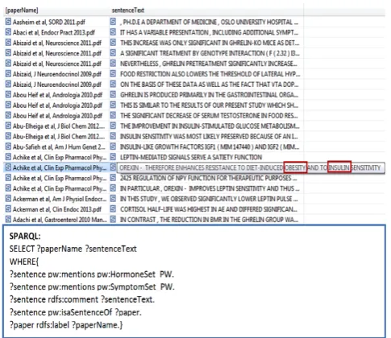Click the S icon beside Adachi et al, Gastroenterol 2010
The width and height of the screenshot is (391, 338).
coord(8,220)
